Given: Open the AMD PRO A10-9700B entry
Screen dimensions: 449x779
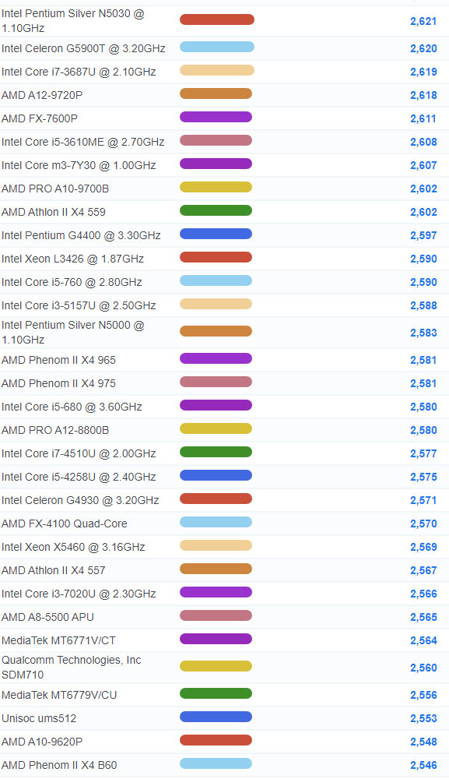Looking at the screenshot, I should [x=55, y=189].
